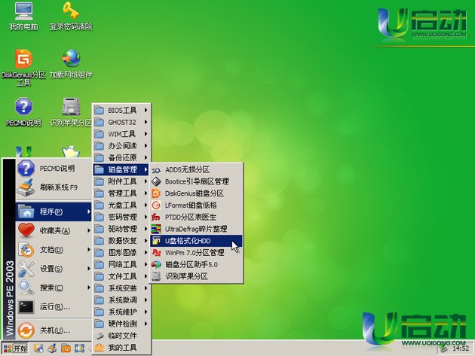The height and width of the screenshot is (356, 475).
Task: Select the 磁盘管理 folder entry
Action: pos(121,169)
